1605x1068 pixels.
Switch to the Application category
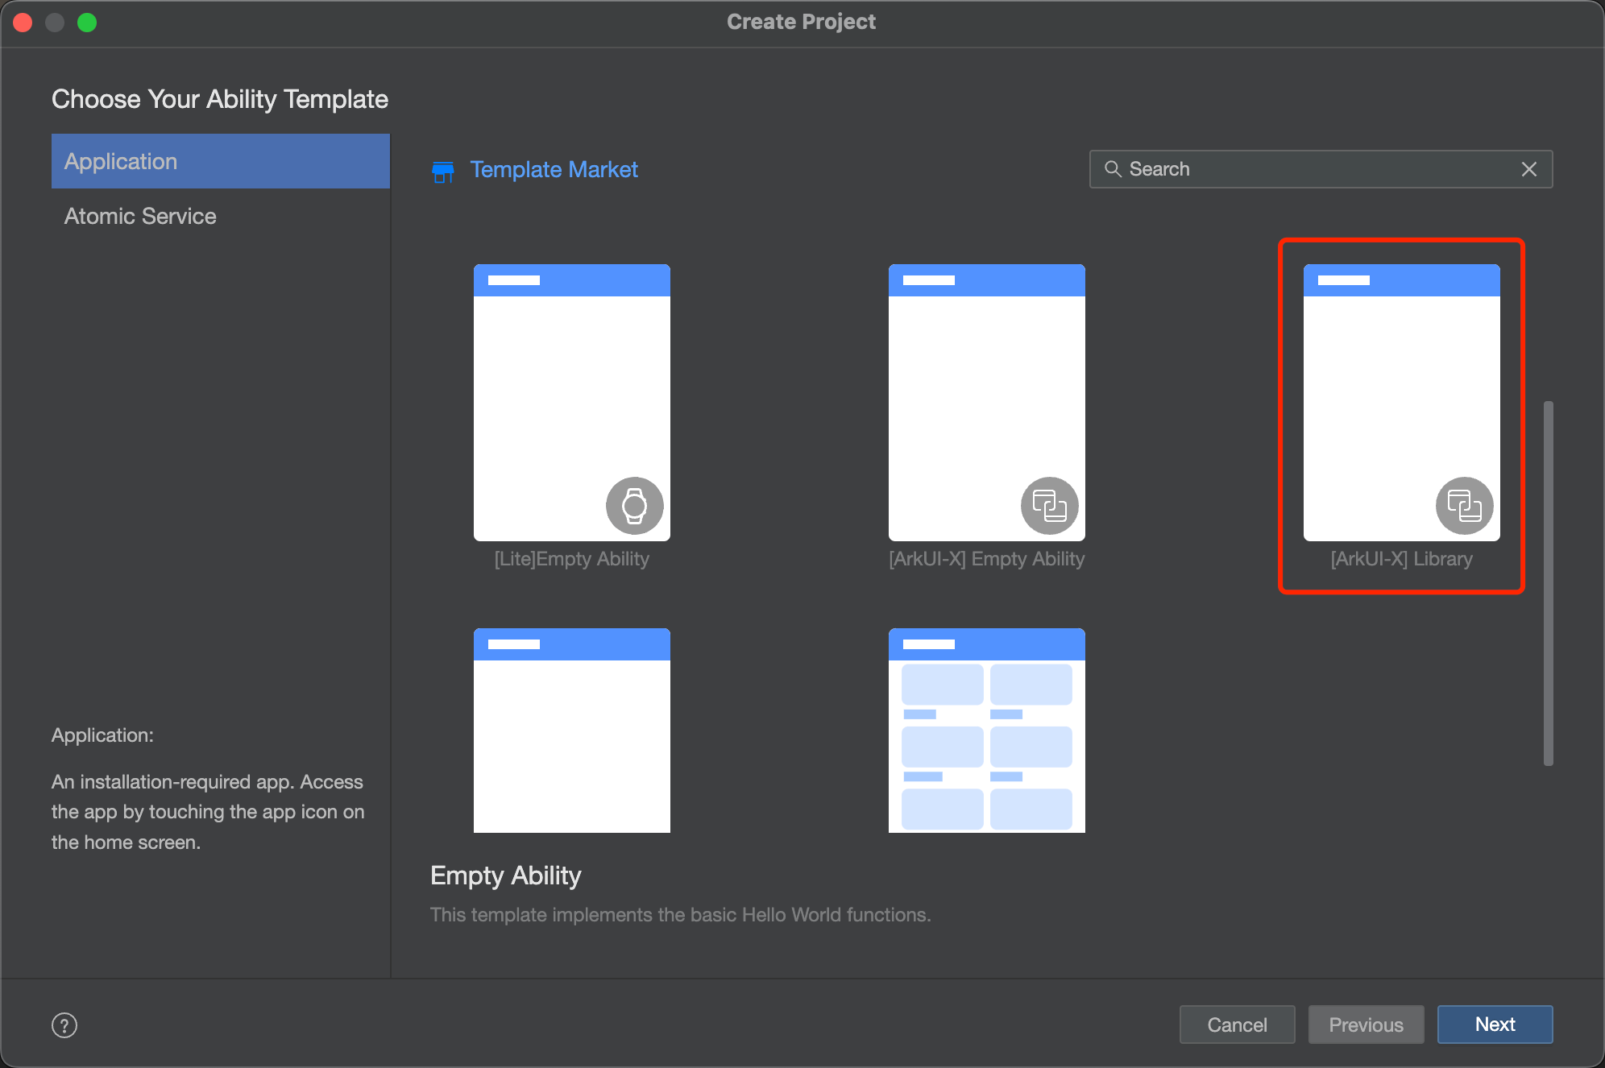pyautogui.click(x=220, y=161)
